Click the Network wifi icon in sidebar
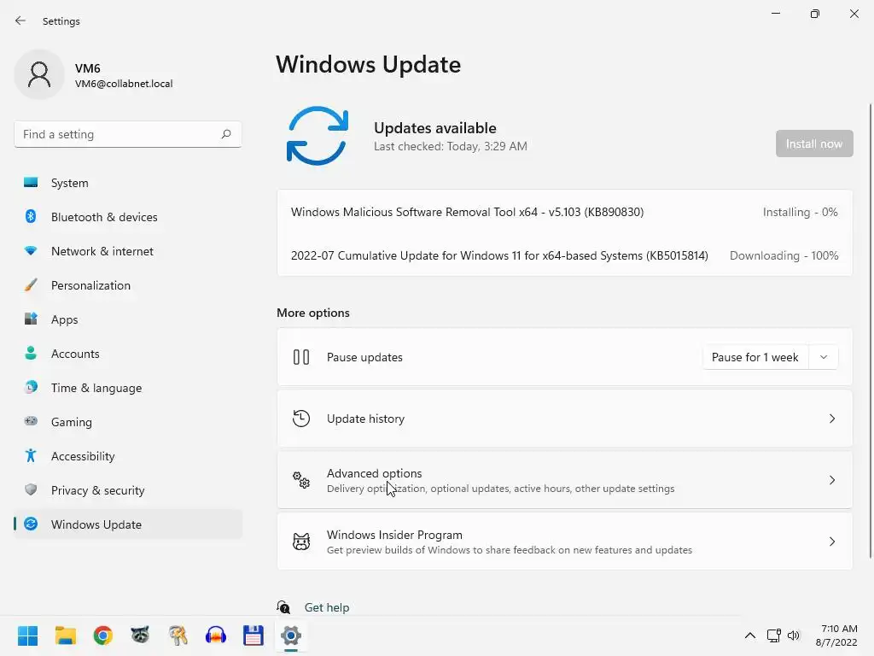 pos(31,251)
